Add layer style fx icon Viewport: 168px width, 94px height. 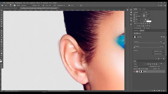[152, 91]
